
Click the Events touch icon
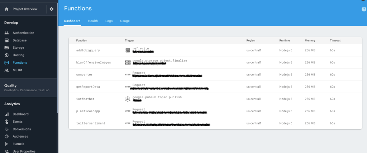pyautogui.click(x=6, y=122)
